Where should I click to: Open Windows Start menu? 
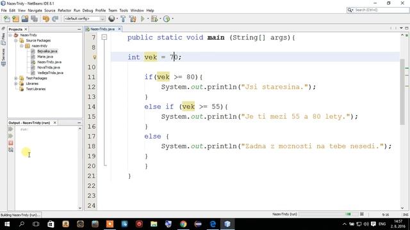[7, 224]
